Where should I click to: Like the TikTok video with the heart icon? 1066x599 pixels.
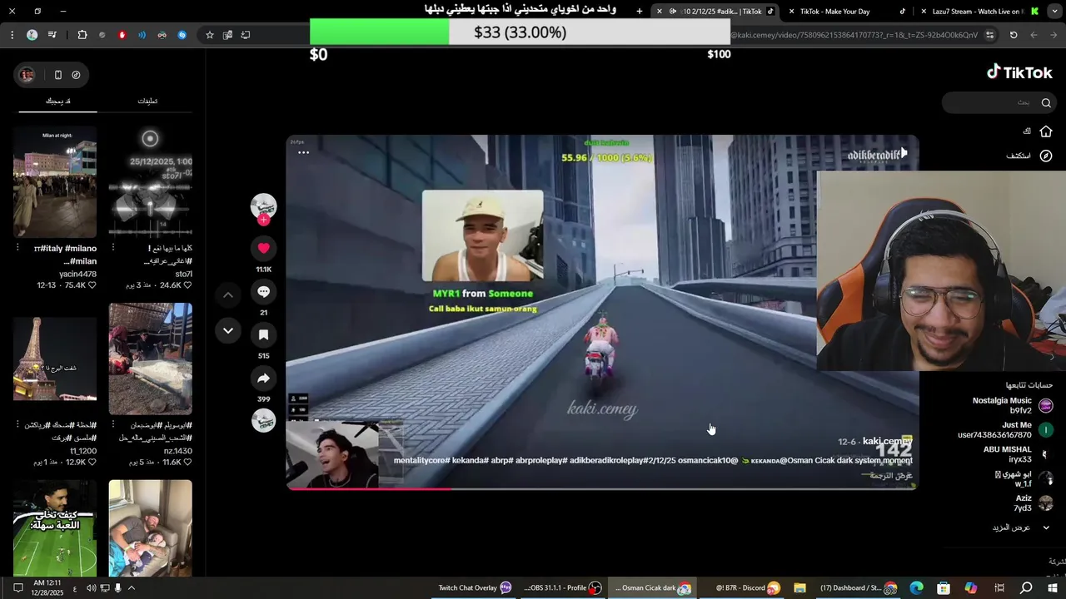263,248
